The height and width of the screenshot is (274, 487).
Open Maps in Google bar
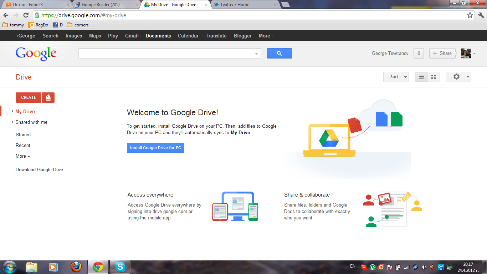tap(95, 36)
